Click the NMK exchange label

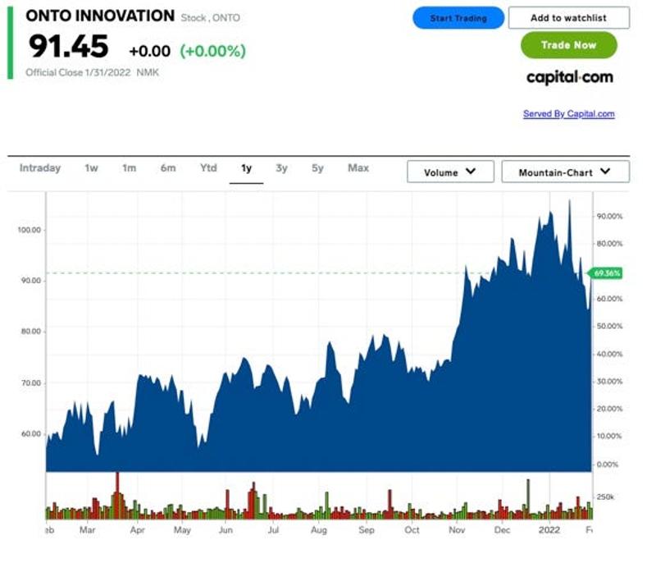(148, 72)
